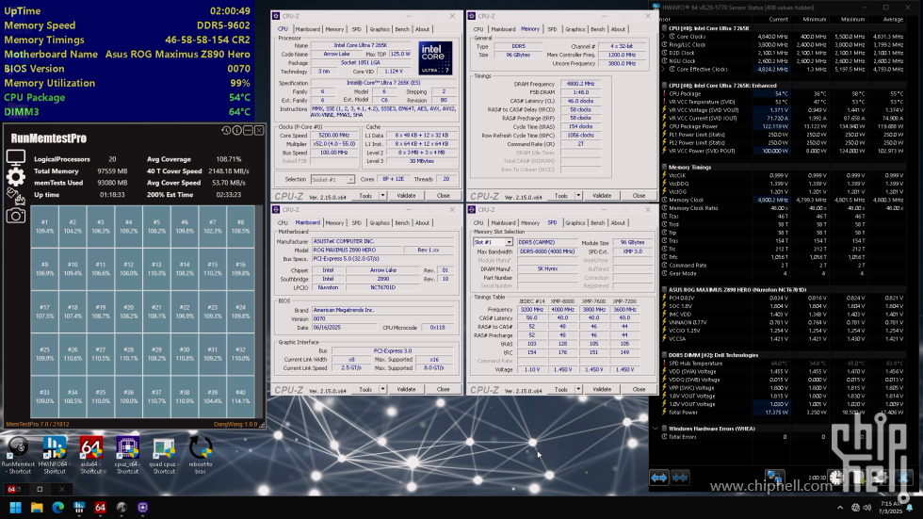Open Microsoft Edge from the taskbar
The width and height of the screenshot is (923, 519).
pos(58,508)
